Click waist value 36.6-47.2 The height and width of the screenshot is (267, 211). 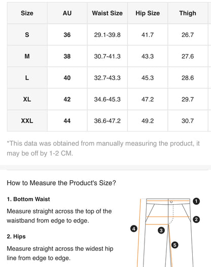click(x=108, y=121)
